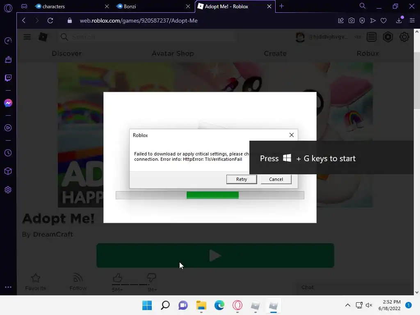
Task: Switch to the characters browser tab
Action: click(x=54, y=7)
